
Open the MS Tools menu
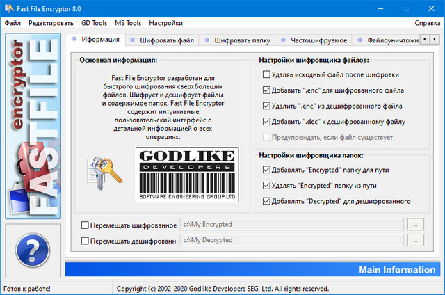129,22
